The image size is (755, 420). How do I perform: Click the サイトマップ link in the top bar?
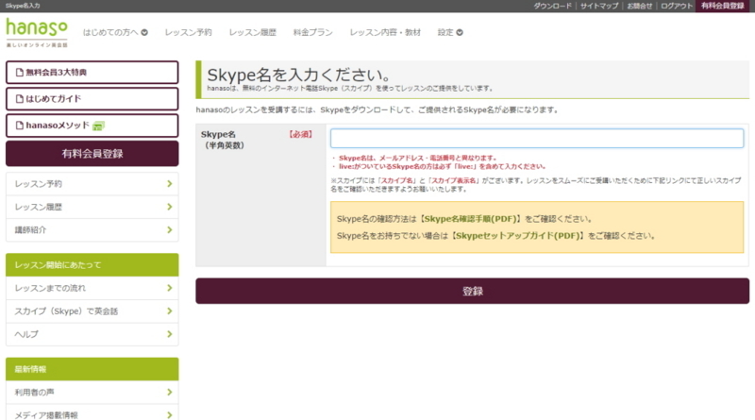[x=599, y=6]
